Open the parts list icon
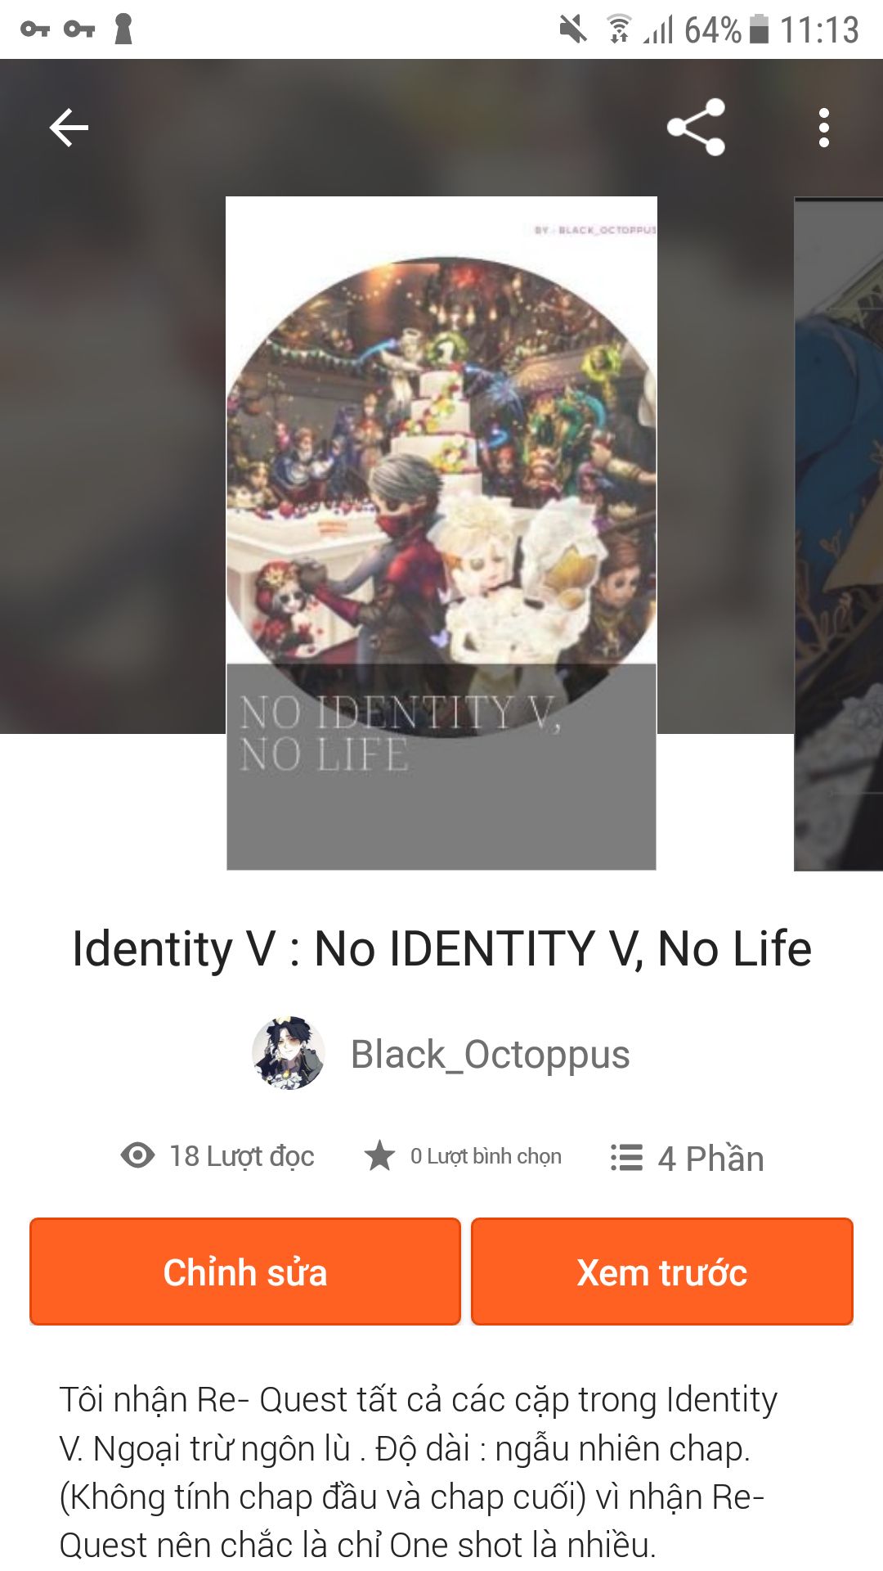 626,1157
